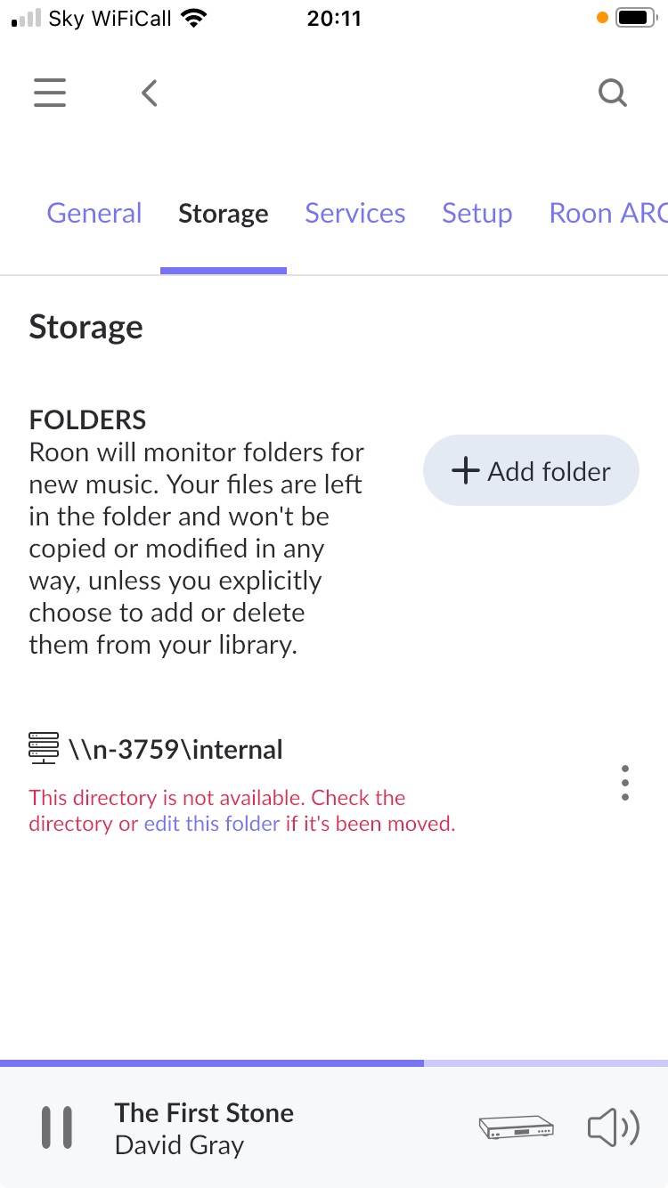Open search with magnifier icon
Screen dimensions: 668x1188
coord(612,93)
